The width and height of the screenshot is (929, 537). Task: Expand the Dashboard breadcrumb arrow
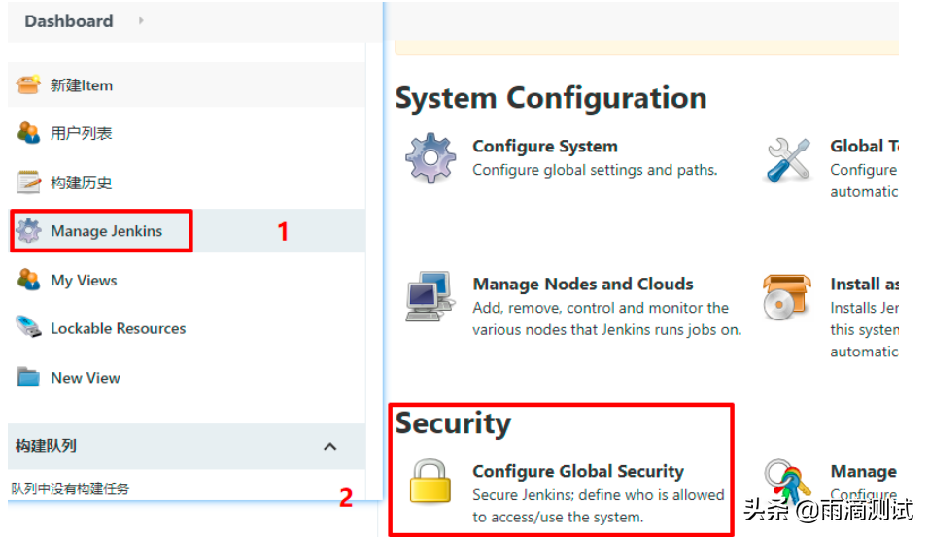pyautogui.click(x=141, y=20)
